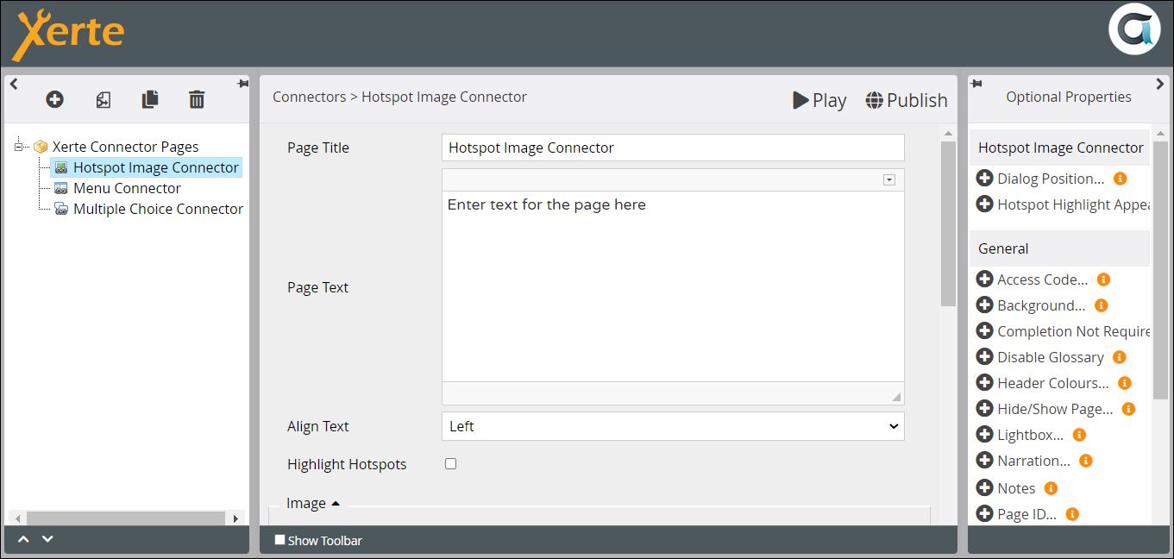Click the delete page trash icon

coord(197,100)
